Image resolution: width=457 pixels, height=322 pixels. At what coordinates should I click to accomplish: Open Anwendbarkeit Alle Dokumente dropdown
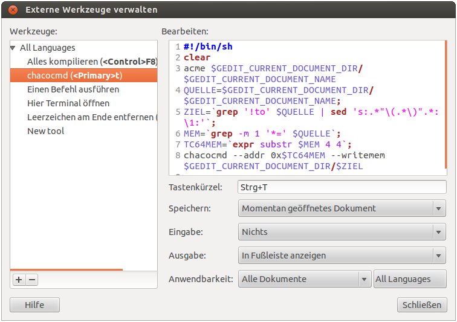(305, 279)
